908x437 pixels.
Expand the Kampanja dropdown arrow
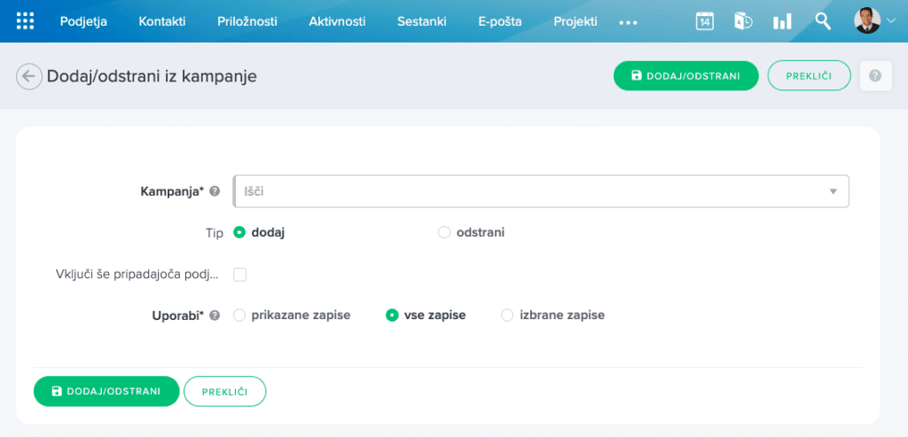click(833, 191)
